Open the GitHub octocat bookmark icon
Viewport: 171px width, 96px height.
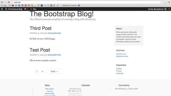[x=22, y=5]
